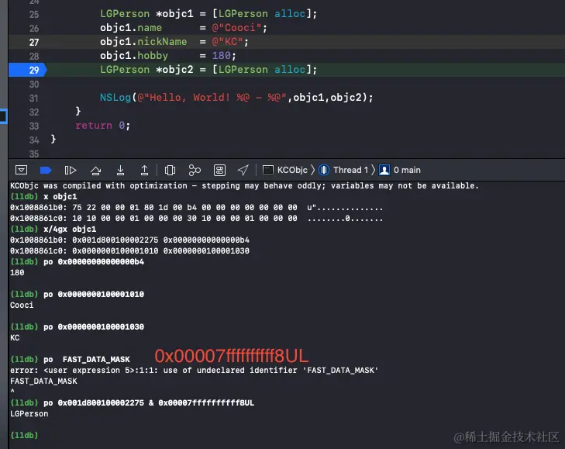The image size is (565, 449).
Task: Click the @"Cooci" string literal
Action: point(236,28)
